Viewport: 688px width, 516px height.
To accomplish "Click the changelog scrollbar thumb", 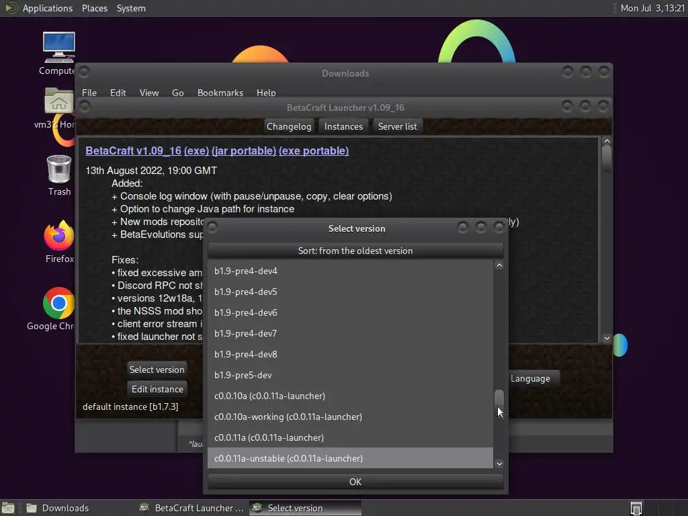I will pyautogui.click(x=607, y=158).
